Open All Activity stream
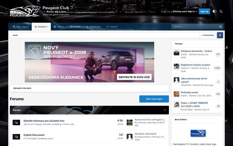Image resolution: width=233 pixels, height=146 pixels. [207, 35]
